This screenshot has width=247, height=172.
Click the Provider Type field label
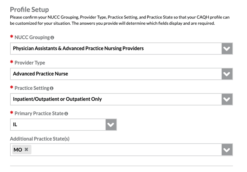point(29,63)
